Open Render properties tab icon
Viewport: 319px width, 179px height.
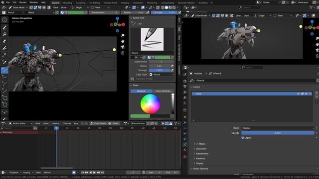click(x=185, y=81)
